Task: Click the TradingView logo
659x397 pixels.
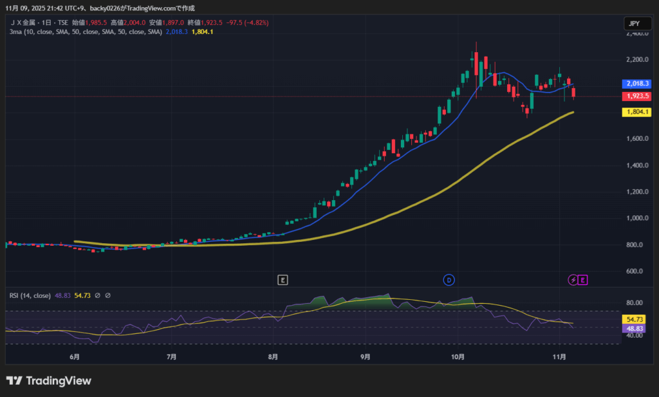Action: click(x=49, y=380)
